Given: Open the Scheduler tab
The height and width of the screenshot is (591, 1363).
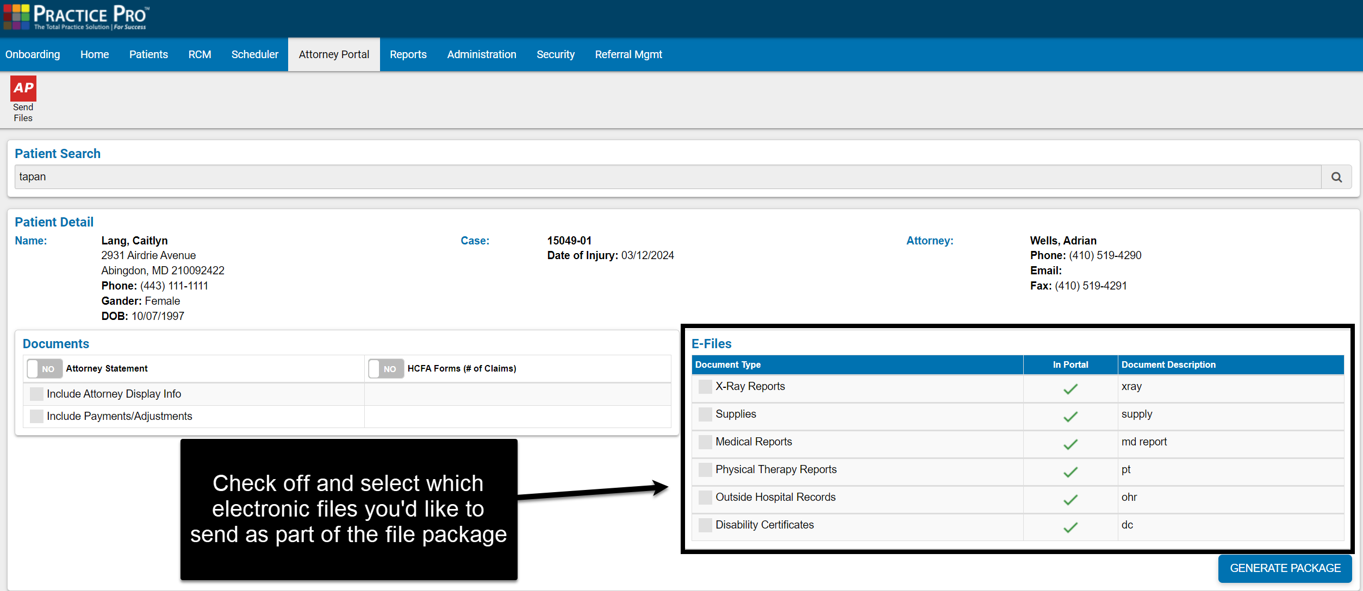Looking at the screenshot, I should click(254, 54).
